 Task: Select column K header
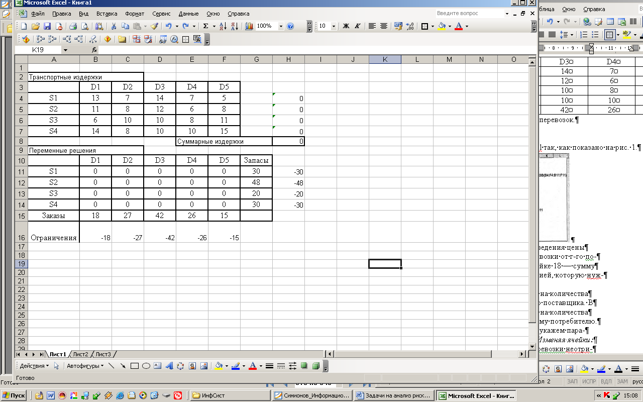click(x=385, y=59)
